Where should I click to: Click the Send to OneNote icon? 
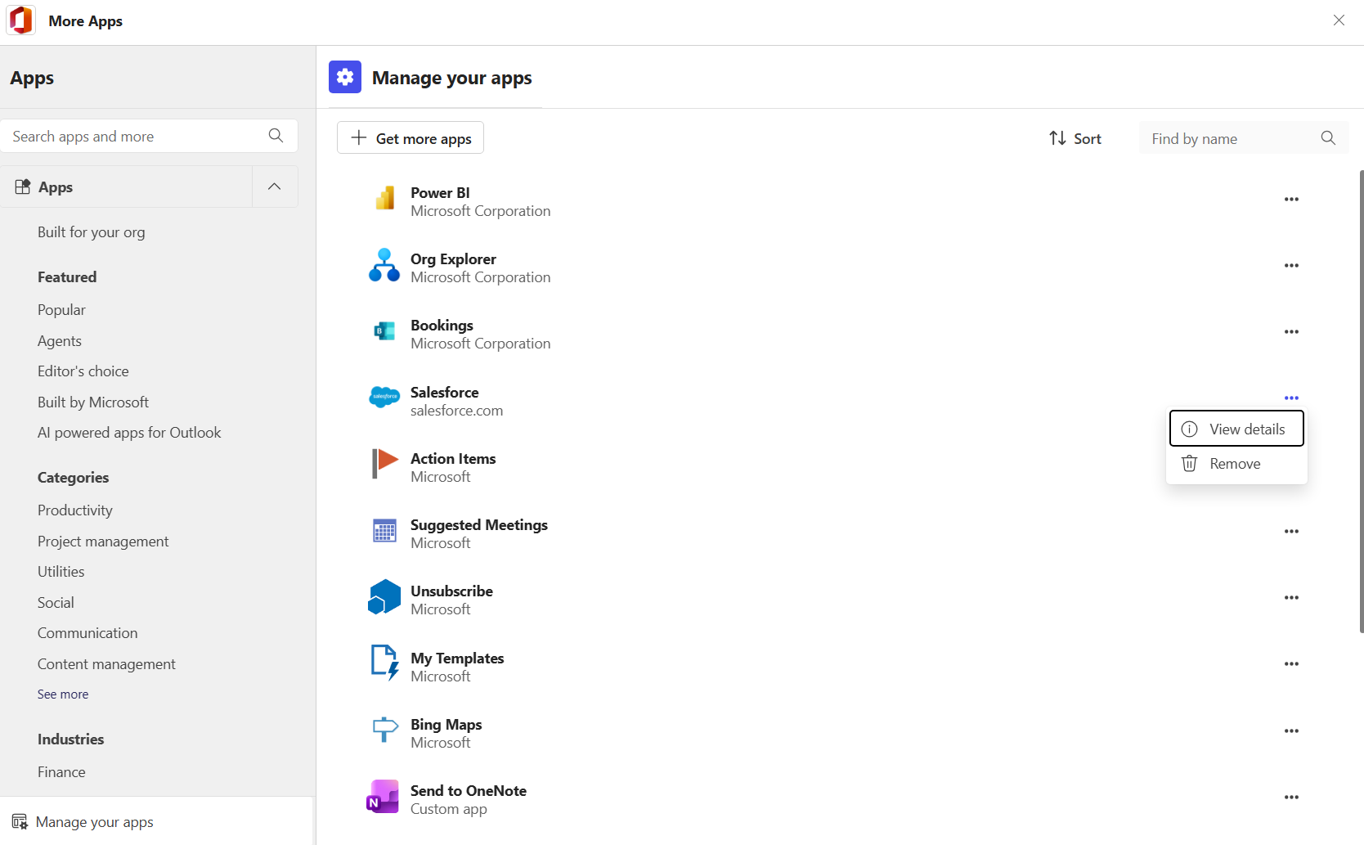tap(383, 797)
